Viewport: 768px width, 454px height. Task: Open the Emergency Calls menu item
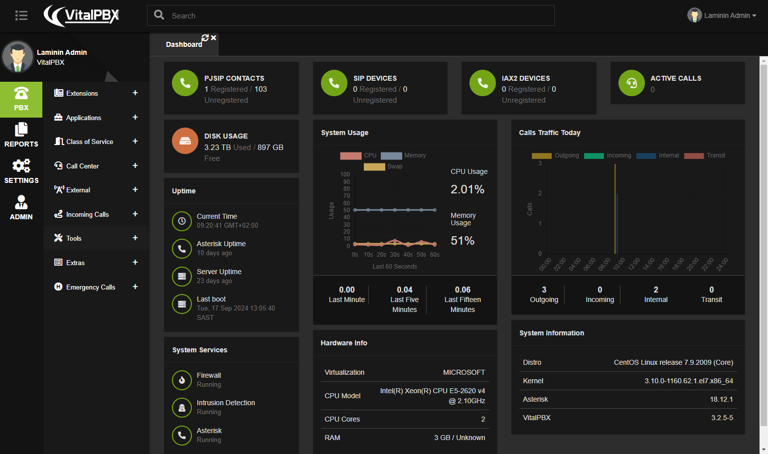click(x=96, y=287)
